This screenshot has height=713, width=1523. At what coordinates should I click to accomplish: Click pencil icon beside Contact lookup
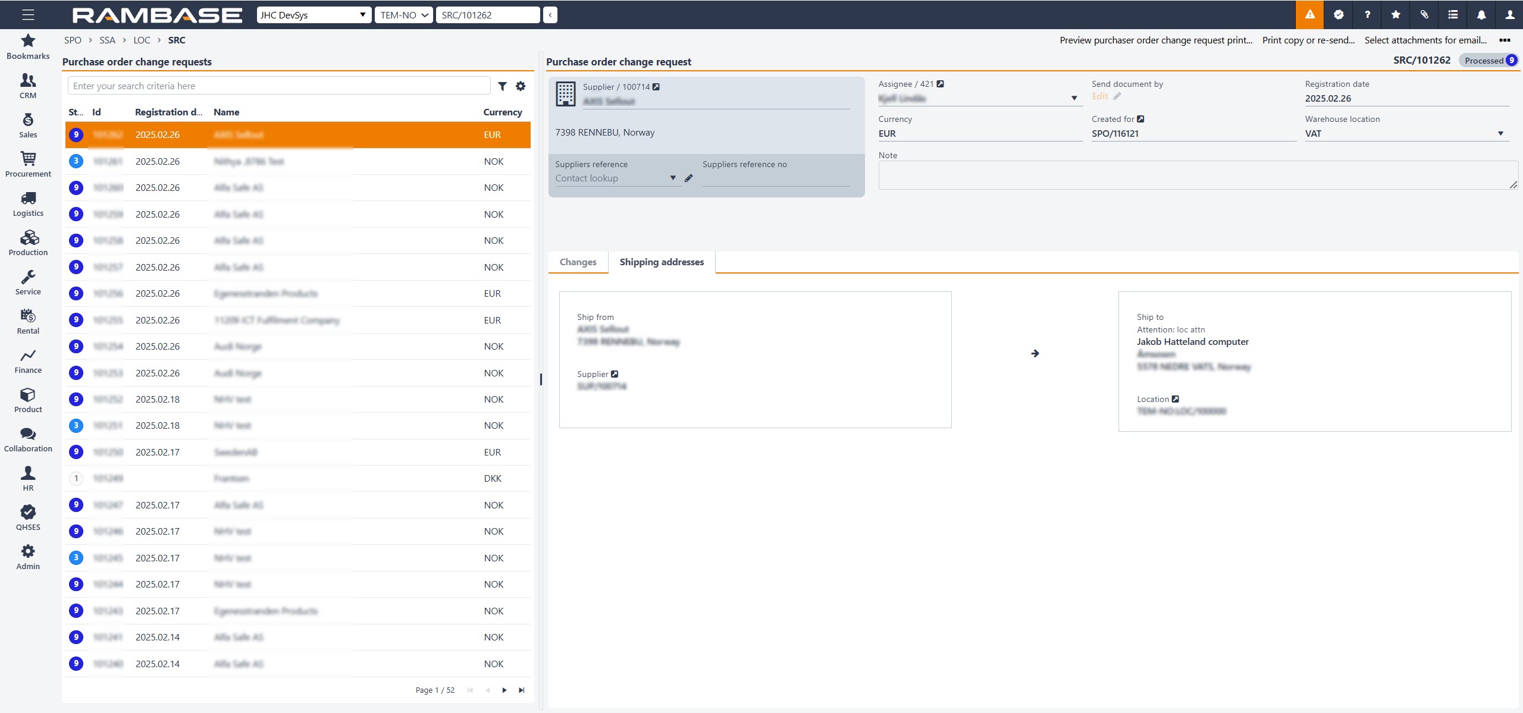pos(688,178)
